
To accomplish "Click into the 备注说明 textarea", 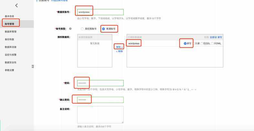I will [x=101, y=115].
